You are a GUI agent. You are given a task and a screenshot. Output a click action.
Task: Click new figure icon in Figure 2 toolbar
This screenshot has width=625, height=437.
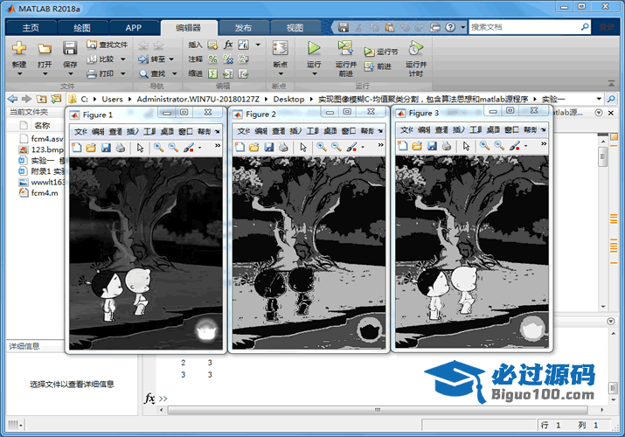(x=240, y=147)
